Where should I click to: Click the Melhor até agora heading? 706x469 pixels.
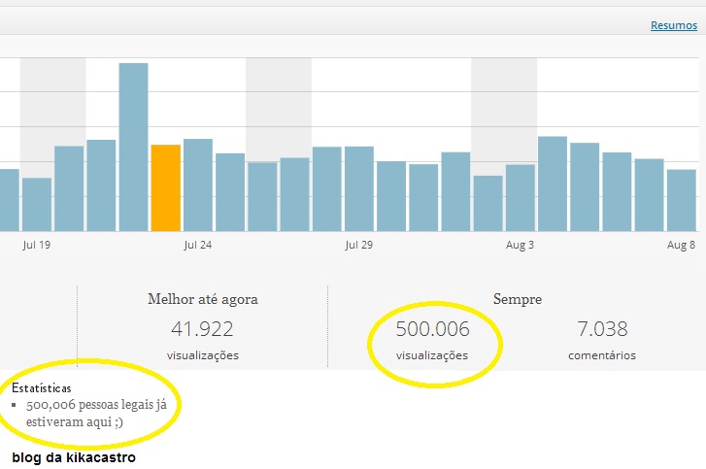click(x=202, y=299)
